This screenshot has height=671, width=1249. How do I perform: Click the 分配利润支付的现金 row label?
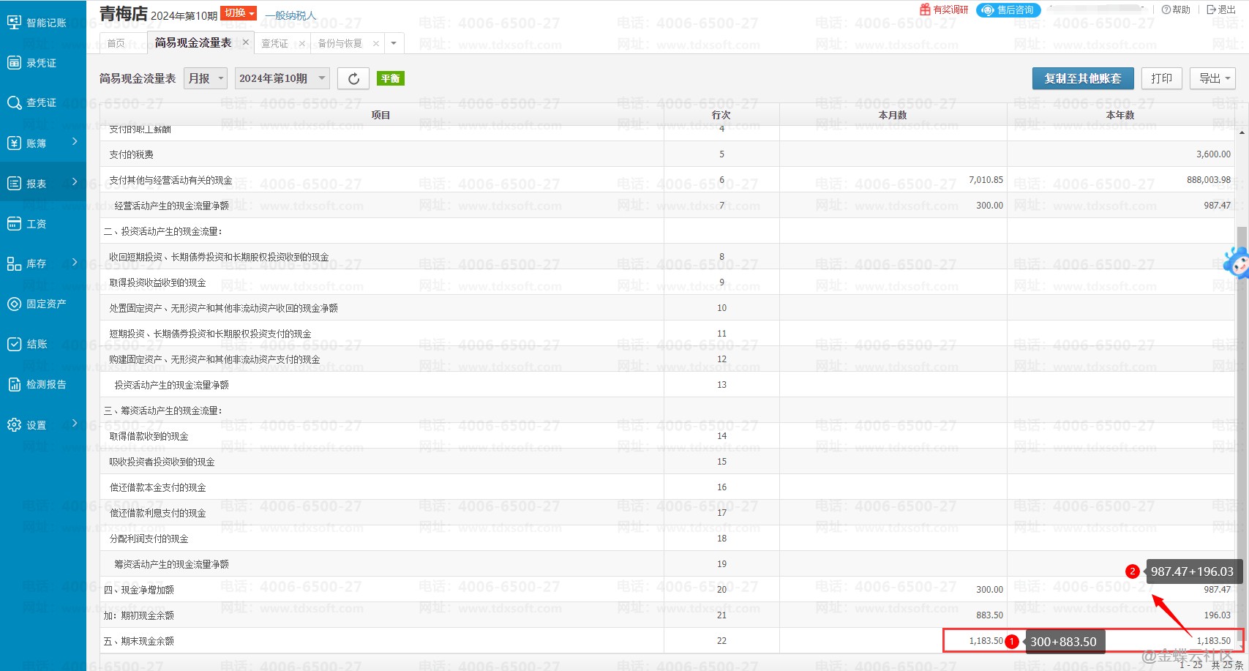[x=149, y=539]
